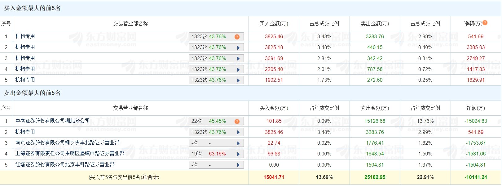Open 中泰证券股份有限公司湖北分公司 link
Screen dimensions: 502x186
point(52,121)
